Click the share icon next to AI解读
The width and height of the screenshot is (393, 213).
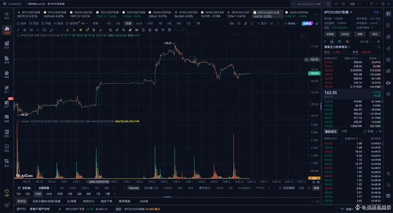click(317, 23)
